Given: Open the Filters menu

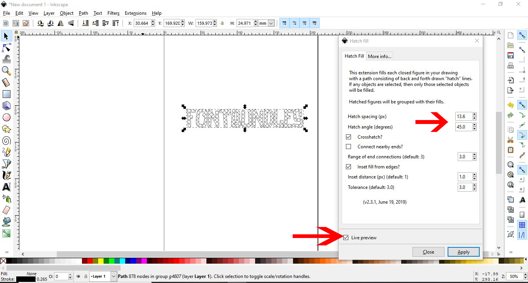Looking at the screenshot, I should [113, 13].
